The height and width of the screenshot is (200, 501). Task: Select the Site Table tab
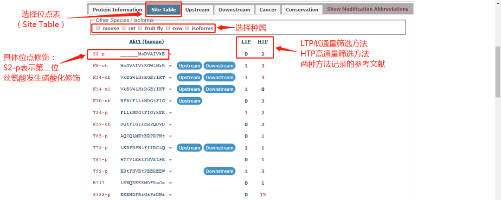[164, 10]
